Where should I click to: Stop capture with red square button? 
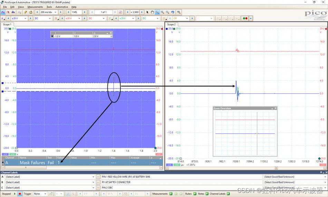coord(20,194)
